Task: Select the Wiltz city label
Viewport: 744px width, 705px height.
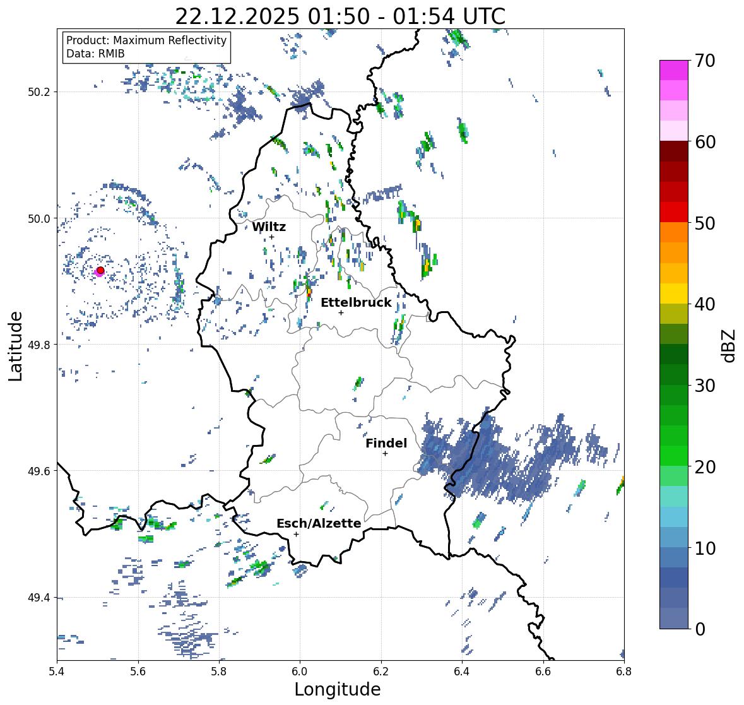Action: click(x=269, y=227)
